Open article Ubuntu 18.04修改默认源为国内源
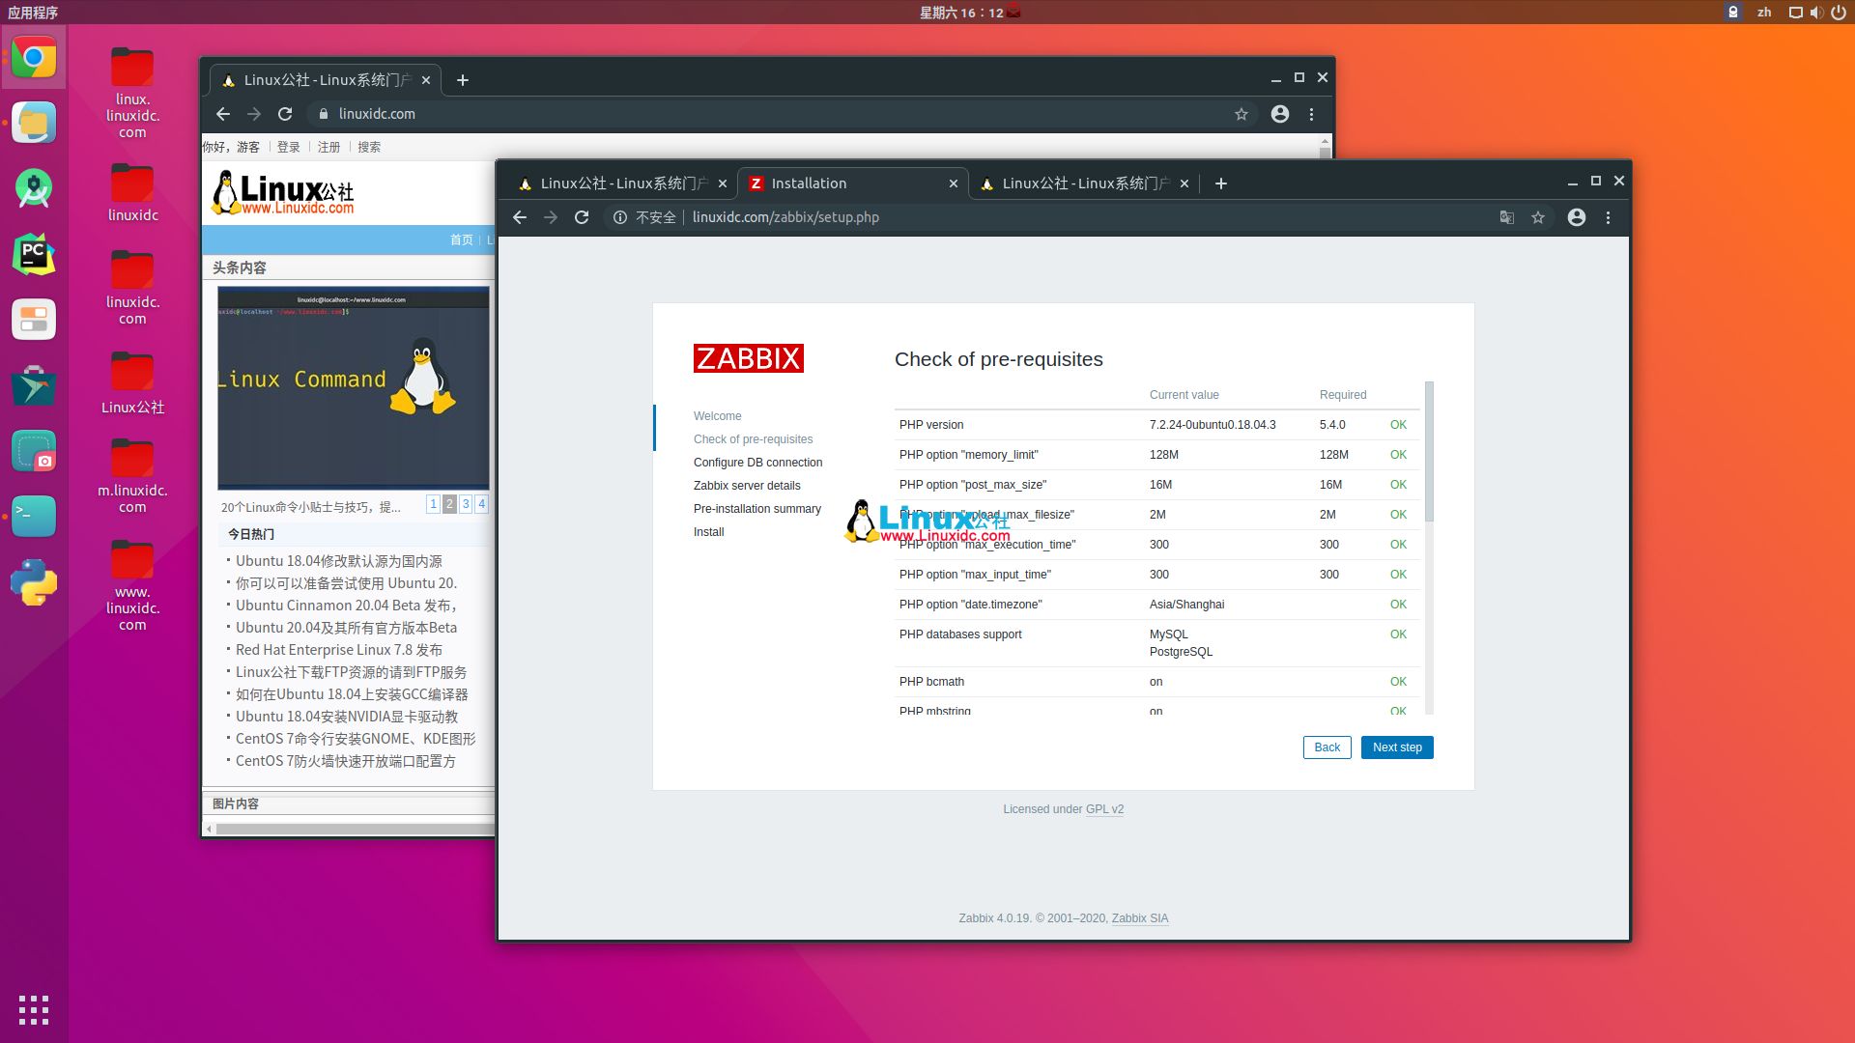This screenshot has height=1043, width=1855. (x=339, y=561)
